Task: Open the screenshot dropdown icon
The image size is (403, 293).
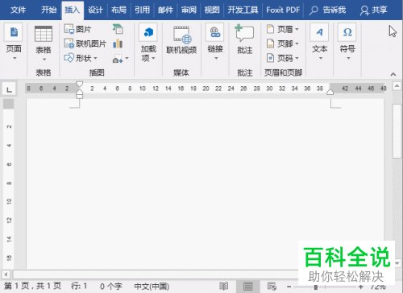Action: click(120, 59)
